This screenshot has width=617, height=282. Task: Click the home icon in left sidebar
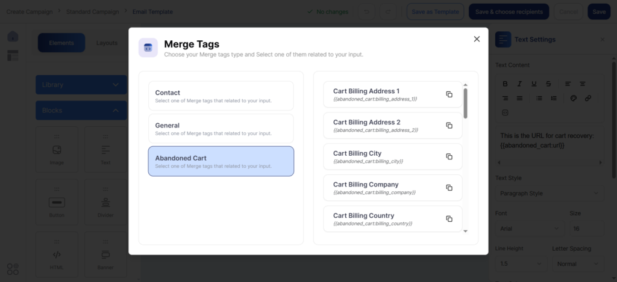[x=13, y=37]
